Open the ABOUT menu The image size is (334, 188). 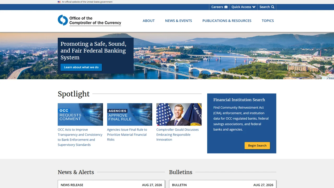coord(149,21)
